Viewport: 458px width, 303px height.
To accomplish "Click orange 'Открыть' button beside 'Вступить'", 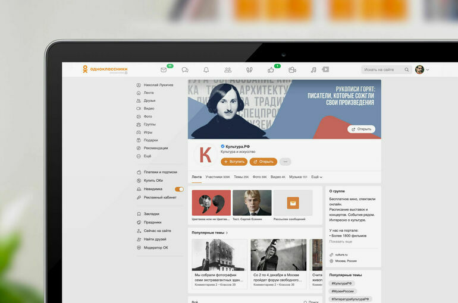I will tap(263, 162).
